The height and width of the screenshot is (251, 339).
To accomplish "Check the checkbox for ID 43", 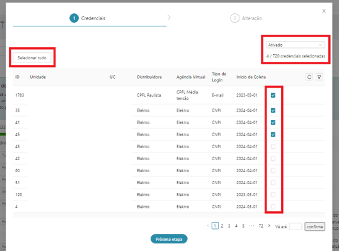I will coord(273,146).
